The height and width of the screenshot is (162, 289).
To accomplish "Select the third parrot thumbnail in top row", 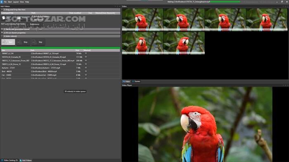I will click(225, 20).
